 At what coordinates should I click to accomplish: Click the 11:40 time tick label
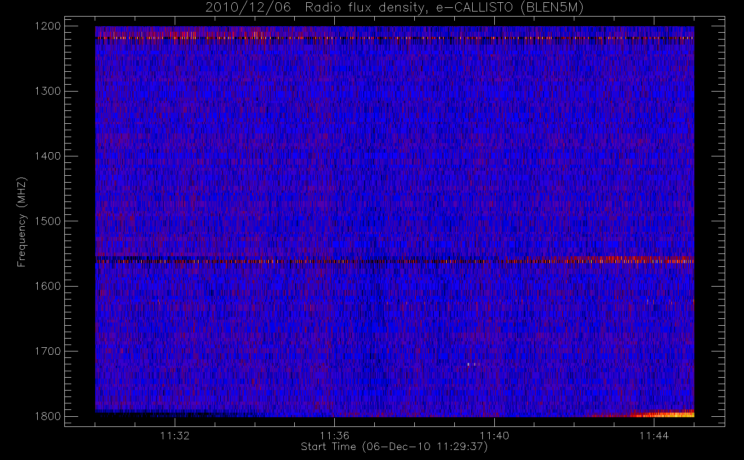(x=494, y=436)
